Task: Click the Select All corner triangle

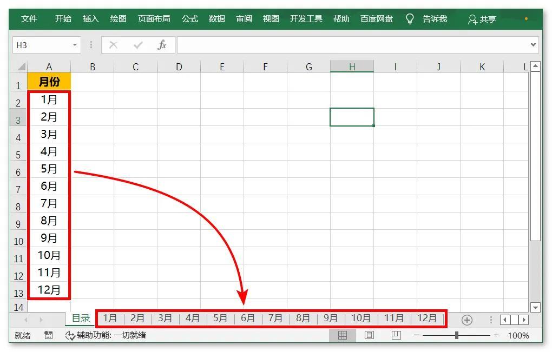Action: [21, 67]
